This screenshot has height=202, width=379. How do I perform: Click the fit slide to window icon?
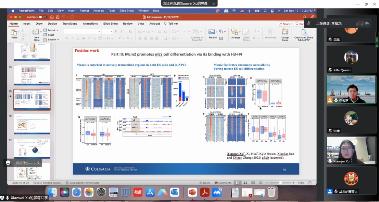(x=310, y=183)
